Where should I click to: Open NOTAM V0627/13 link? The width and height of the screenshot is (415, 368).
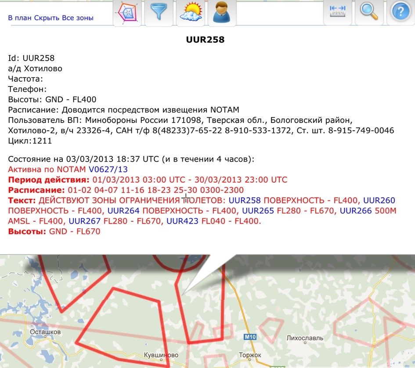click(x=108, y=170)
